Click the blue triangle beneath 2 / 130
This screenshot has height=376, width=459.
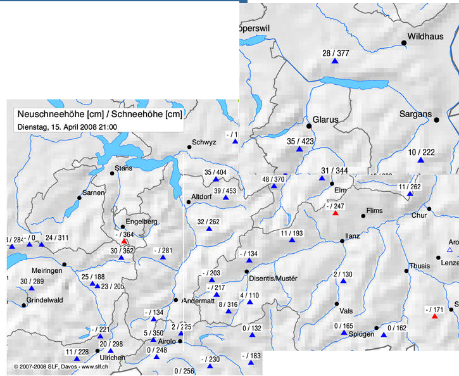[343, 281]
